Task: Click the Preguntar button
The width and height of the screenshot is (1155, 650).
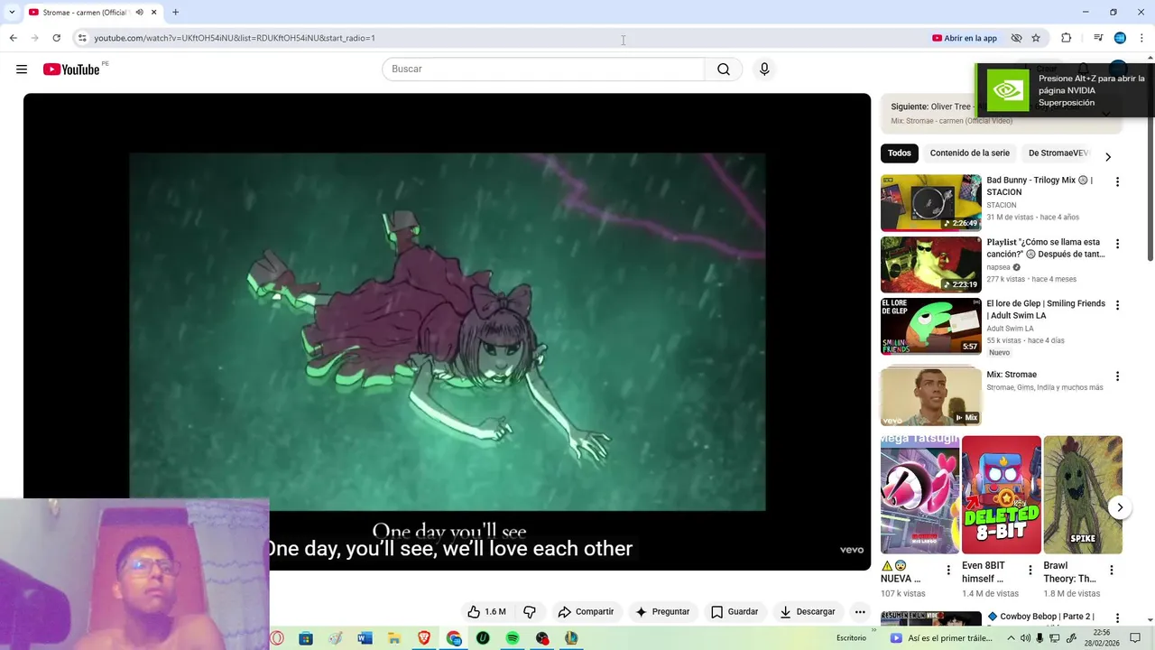Action: click(662, 611)
